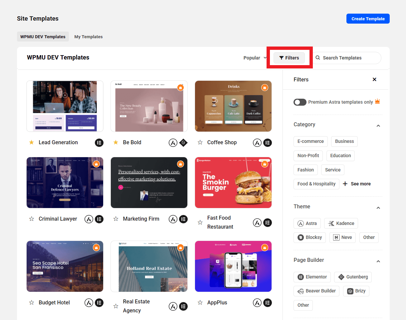Expand more categories with See more
The width and height of the screenshot is (406, 320).
(356, 184)
